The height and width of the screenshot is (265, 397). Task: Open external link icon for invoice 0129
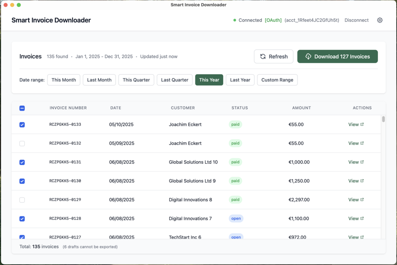tap(362, 200)
